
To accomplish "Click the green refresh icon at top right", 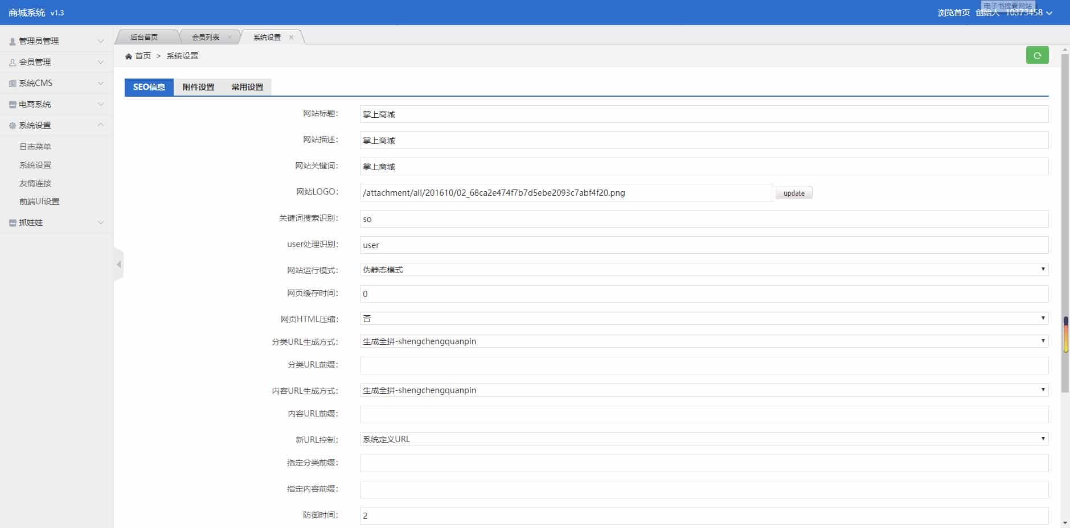I will point(1037,55).
